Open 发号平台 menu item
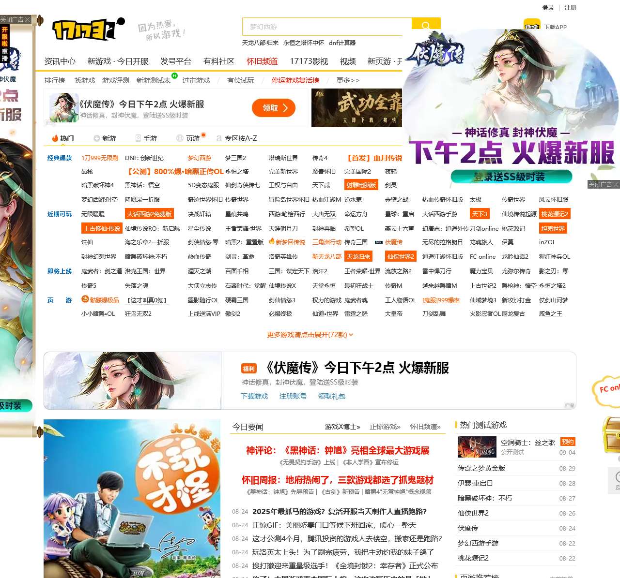 click(176, 61)
